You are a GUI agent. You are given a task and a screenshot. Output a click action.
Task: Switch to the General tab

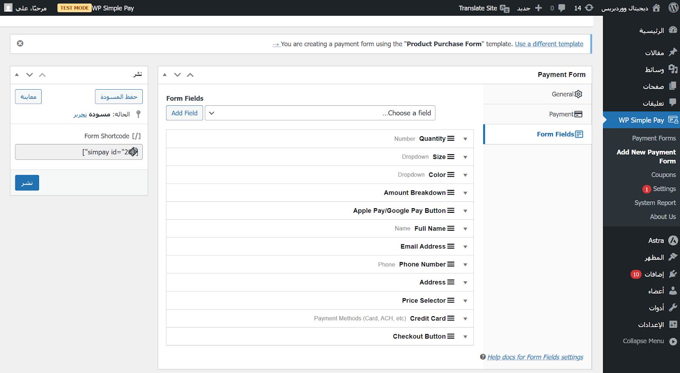[x=567, y=94]
